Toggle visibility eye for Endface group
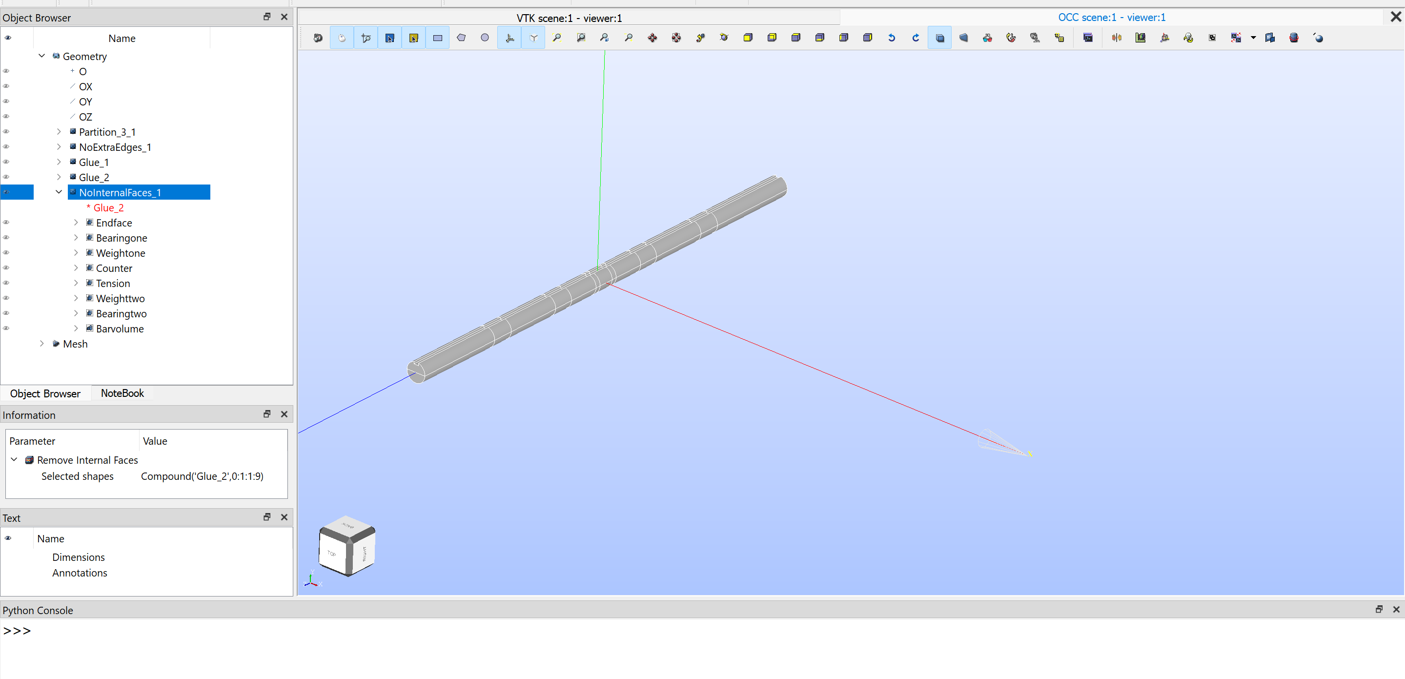Screen dimensions: 1405x679 click(6, 223)
